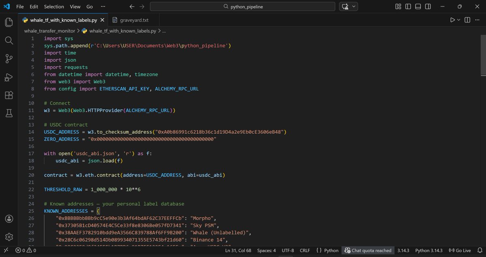
Task: Open the Run and Debug view
Action: click(9, 77)
